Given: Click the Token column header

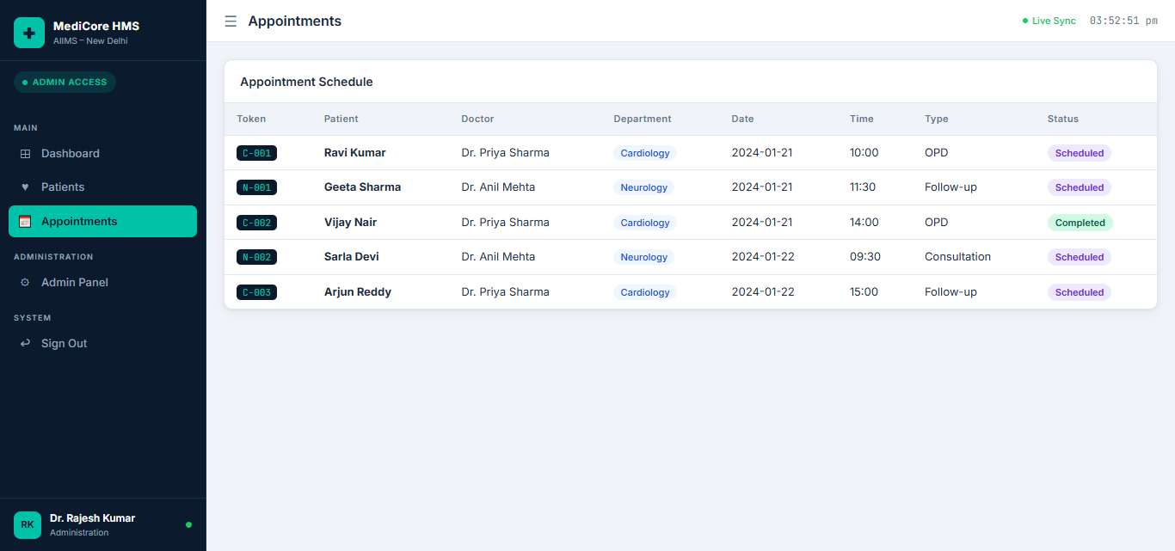Looking at the screenshot, I should (251, 119).
